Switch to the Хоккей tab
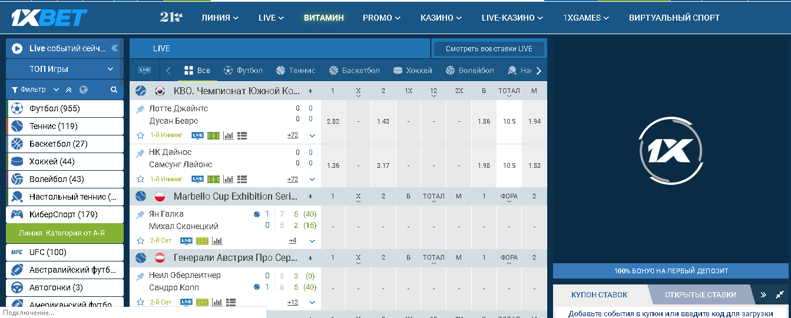Screen dimensions: 791x318 point(413,71)
